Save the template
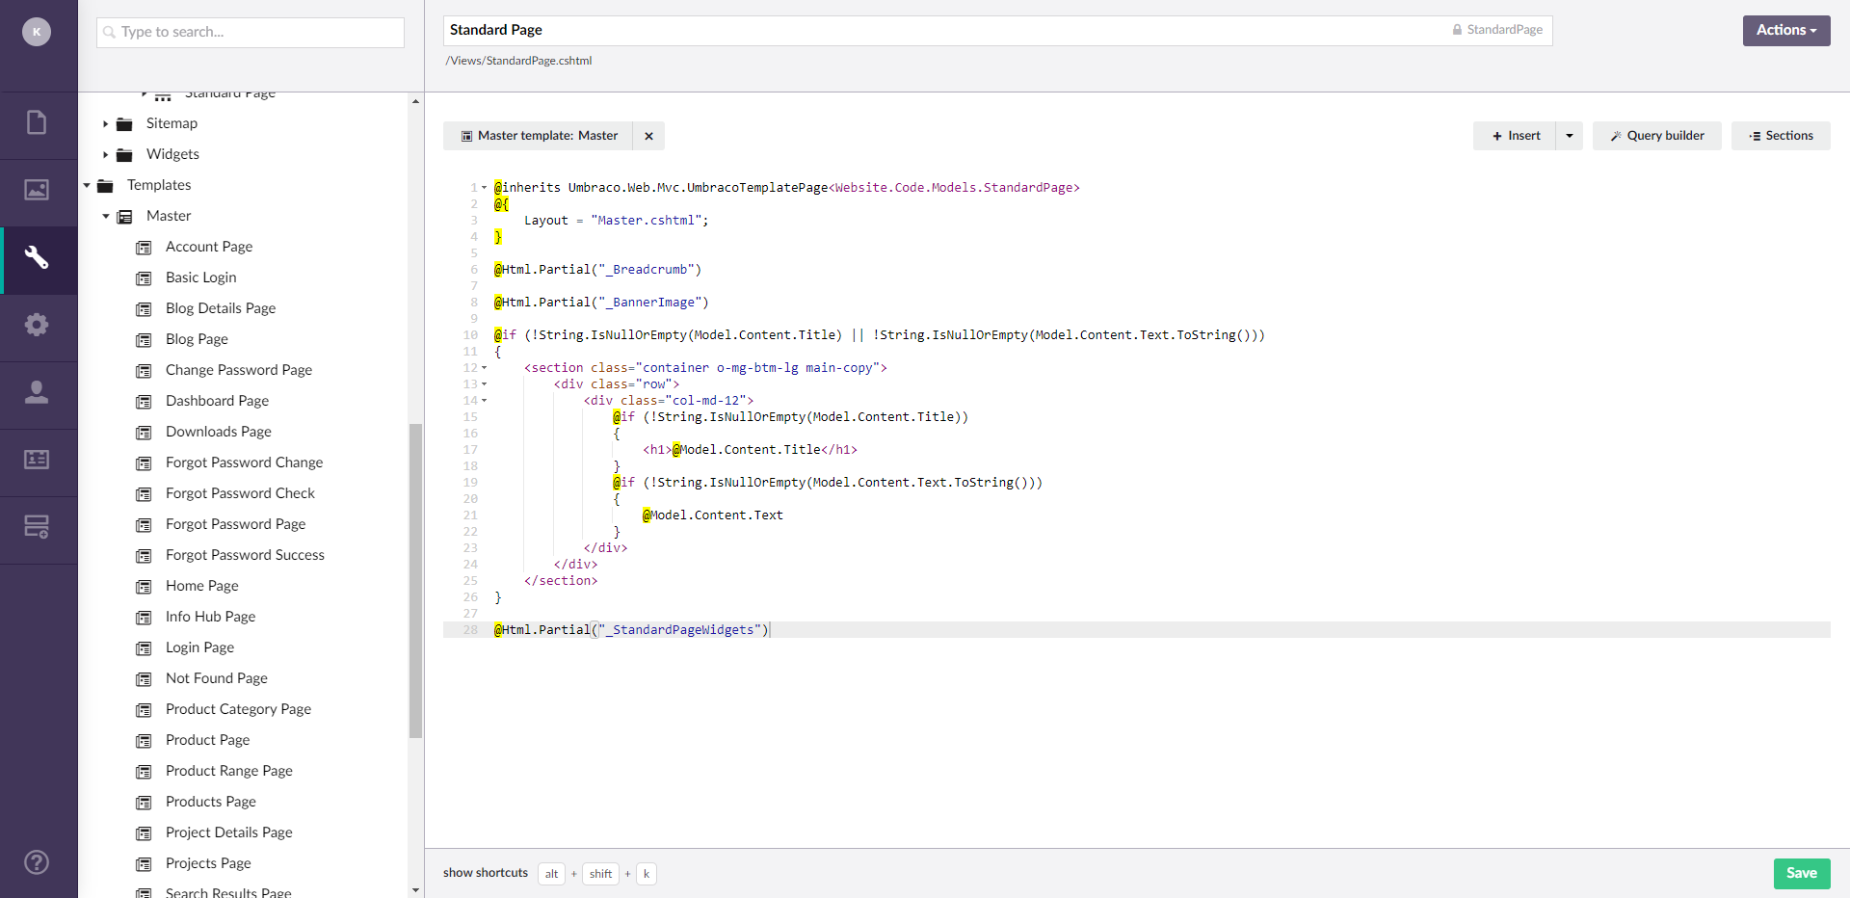Screen dimensions: 1850x898 coord(1801,873)
